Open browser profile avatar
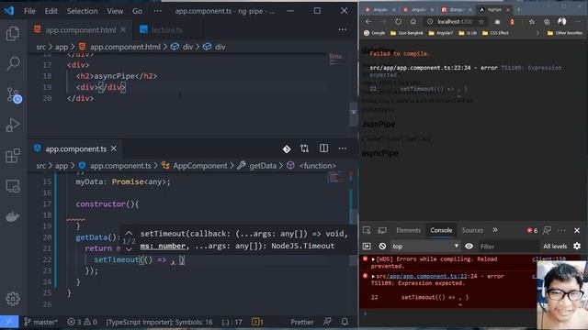The width and height of the screenshot is (588, 330). pos(561,22)
